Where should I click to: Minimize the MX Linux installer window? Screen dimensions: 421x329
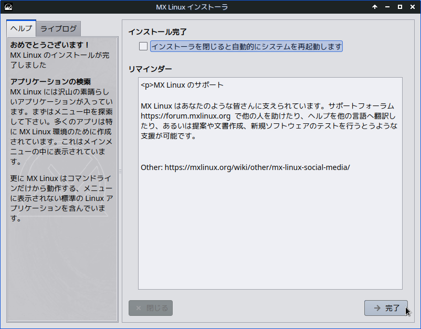[387, 7]
